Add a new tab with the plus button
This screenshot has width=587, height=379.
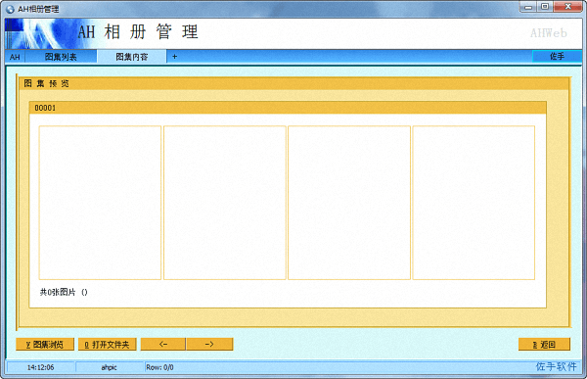(174, 57)
